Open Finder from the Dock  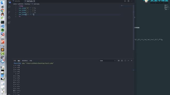(2, 2)
